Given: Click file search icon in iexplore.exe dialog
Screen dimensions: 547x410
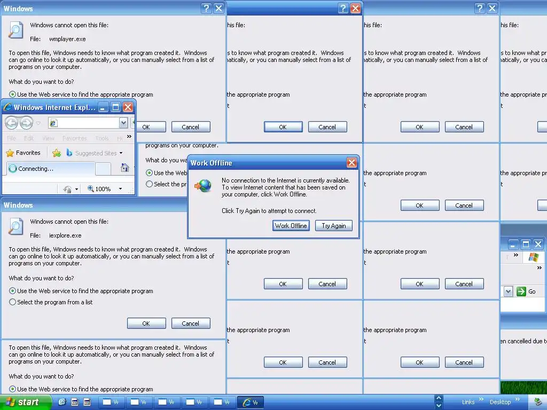Looking at the screenshot, I should [x=15, y=226].
